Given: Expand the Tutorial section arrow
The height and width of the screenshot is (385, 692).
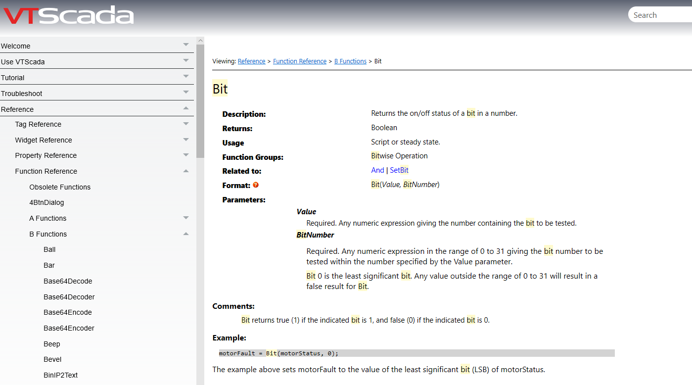Looking at the screenshot, I should (x=186, y=77).
